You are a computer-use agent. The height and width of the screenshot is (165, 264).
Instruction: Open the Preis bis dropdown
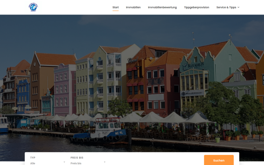click(x=88, y=163)
